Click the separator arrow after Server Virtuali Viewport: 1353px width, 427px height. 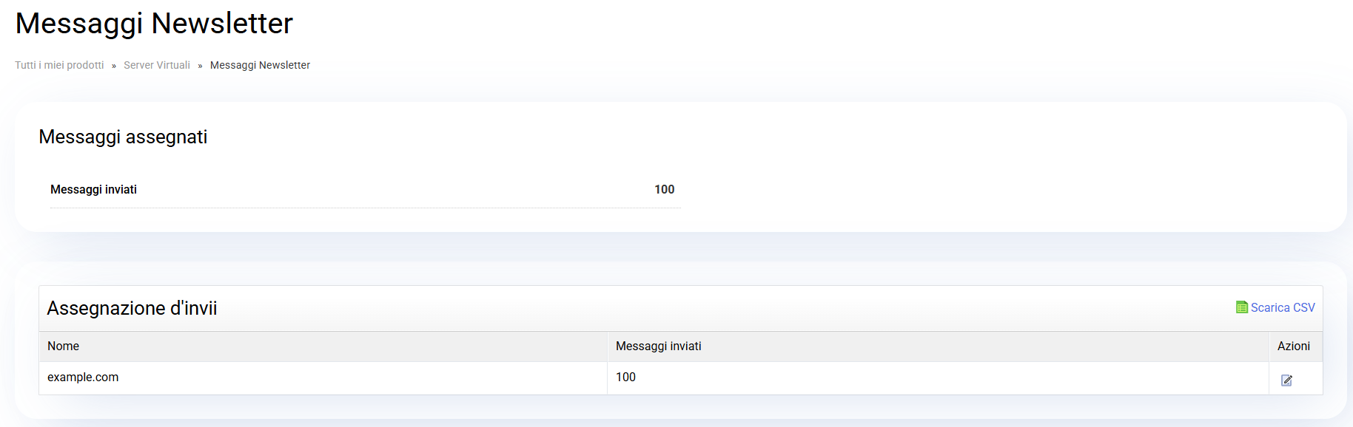(x=200, y=66)
